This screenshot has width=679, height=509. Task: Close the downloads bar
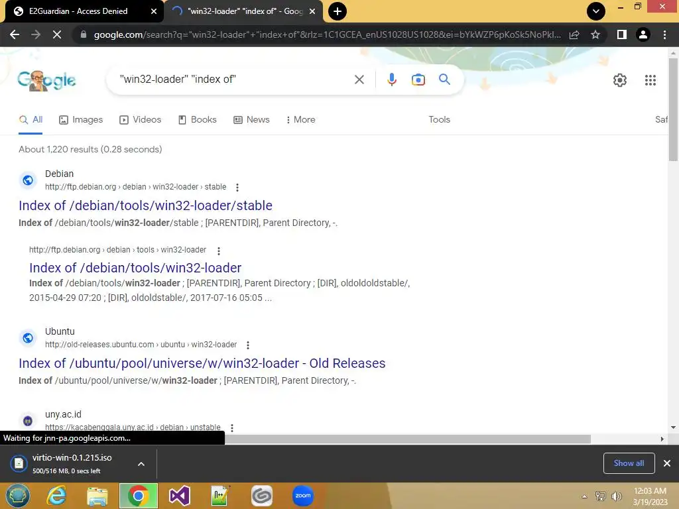(x=667, y=463)
